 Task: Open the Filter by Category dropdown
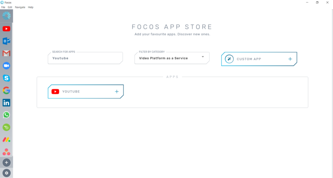pyautogui.click(x=172, y=58)
